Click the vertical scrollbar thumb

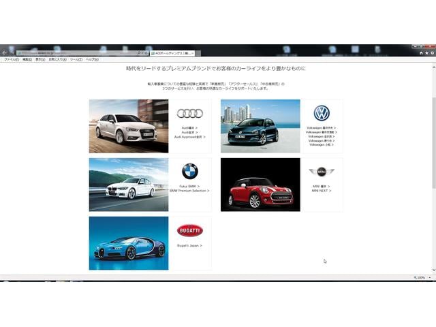click(434, 142)
